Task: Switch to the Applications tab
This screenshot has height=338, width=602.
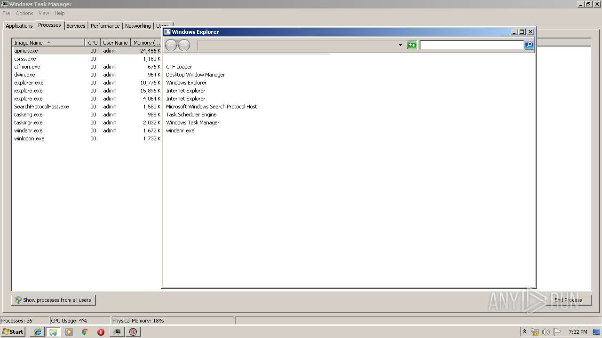Action: click(x=19, y=26)
